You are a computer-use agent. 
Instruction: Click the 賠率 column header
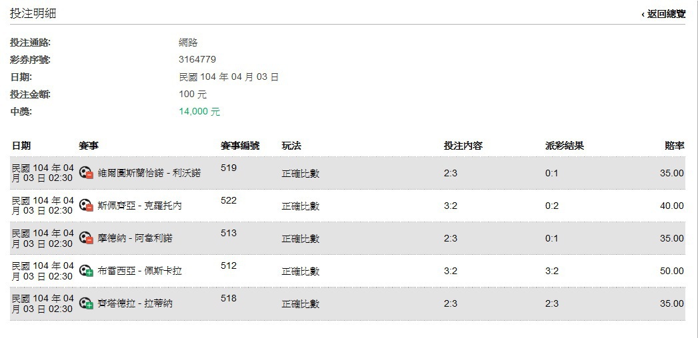[674, 146]
